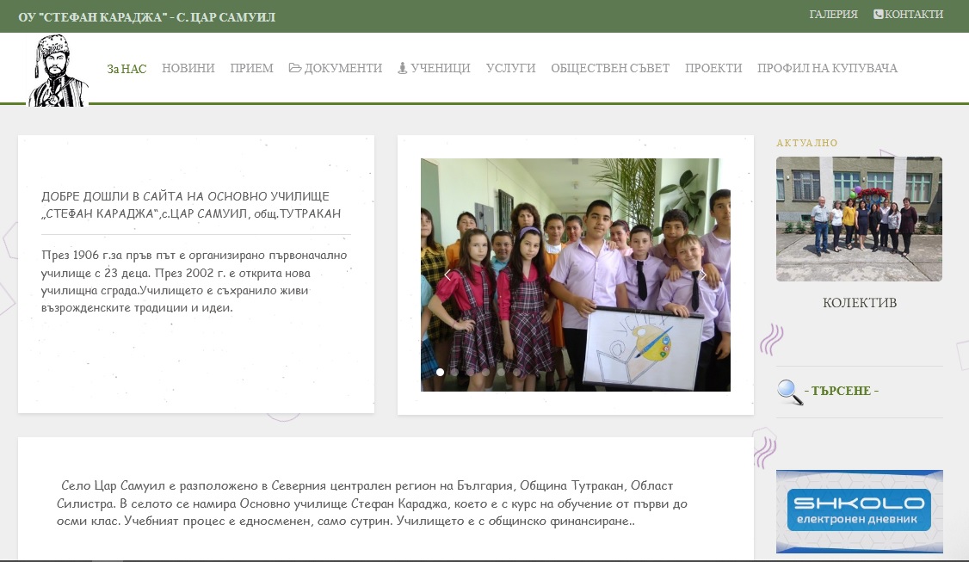Advance slideshow with the right arrow

[x=702, y=275]
